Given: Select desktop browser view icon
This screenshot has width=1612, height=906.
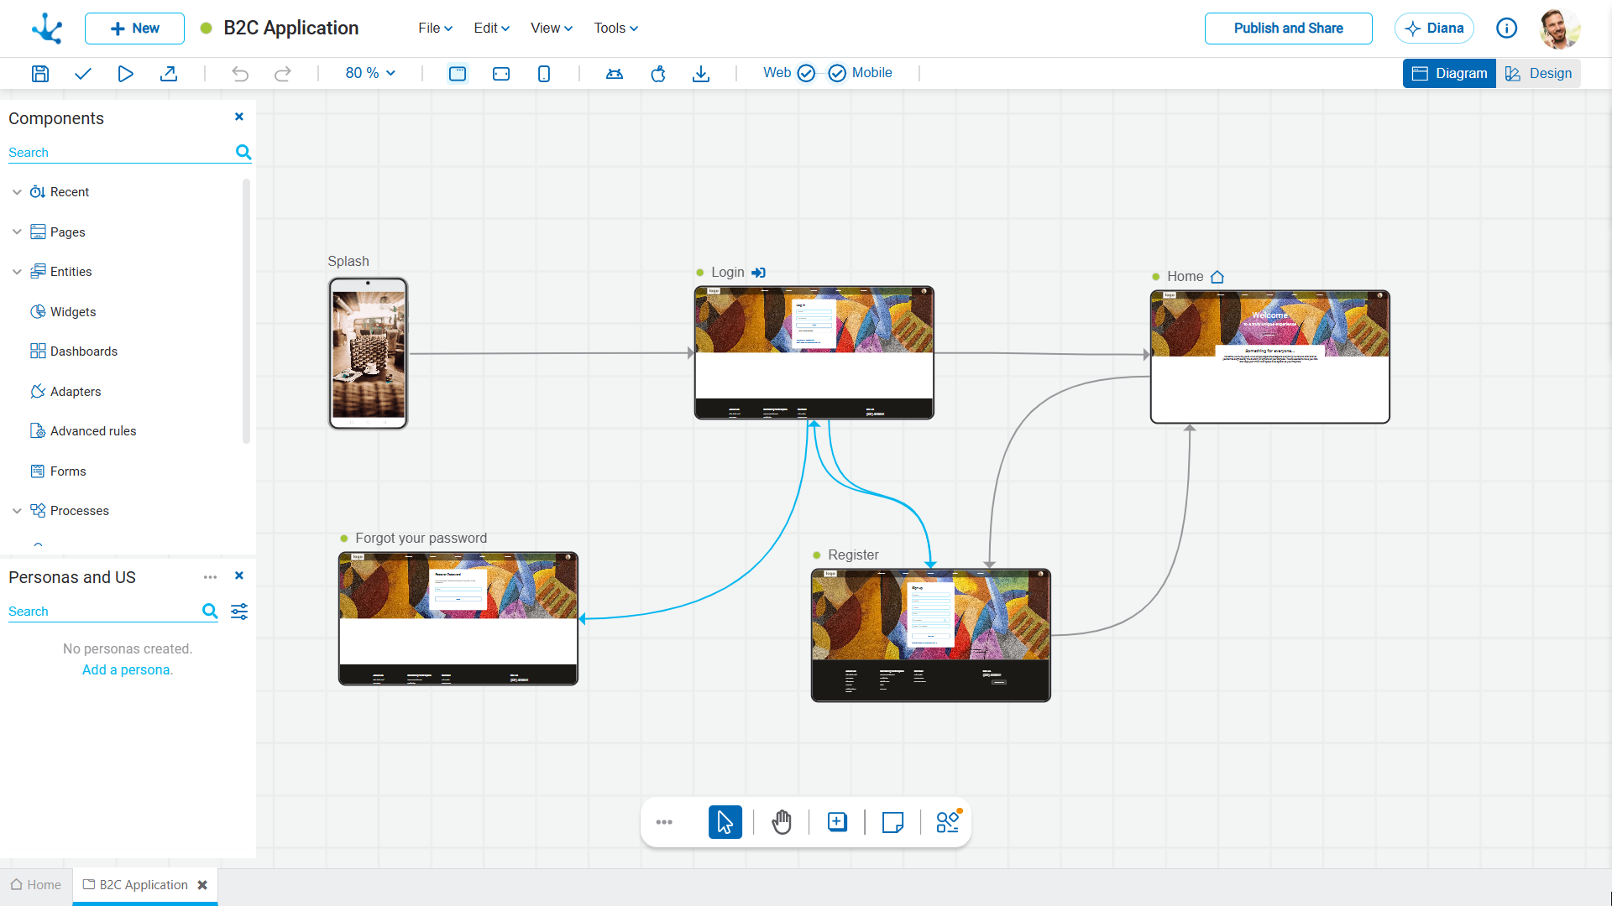Looking at the screenshot, I should click(x=458, y=74).
